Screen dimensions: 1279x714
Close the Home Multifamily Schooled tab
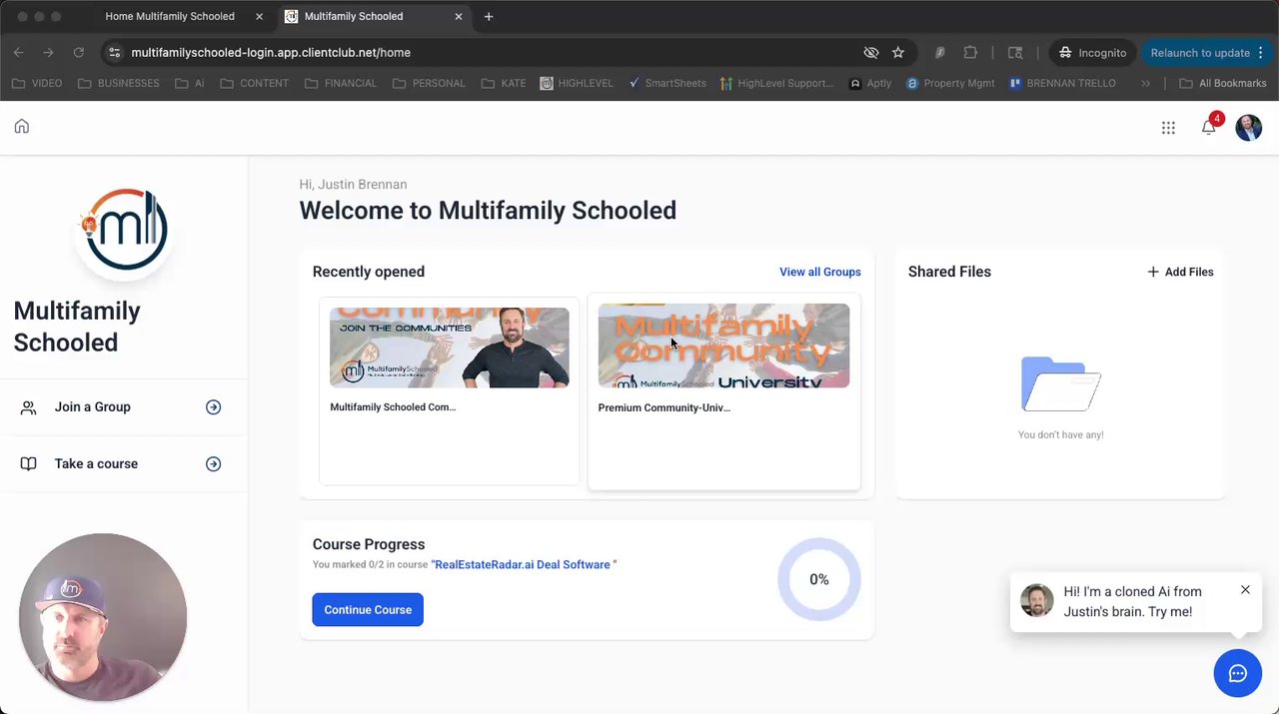click(x=260, y=16)
